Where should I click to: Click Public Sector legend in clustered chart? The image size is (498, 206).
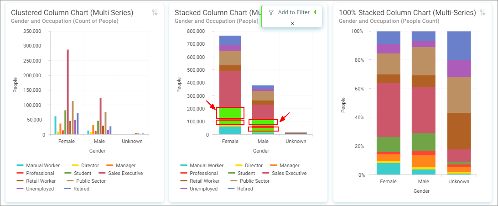(88, 181)
